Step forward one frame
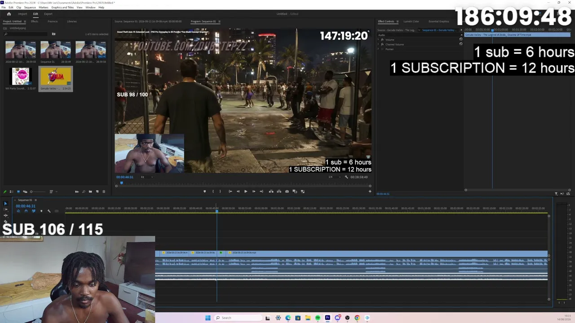575x323 pixels. pyautogui.click(x=253, y=192)
